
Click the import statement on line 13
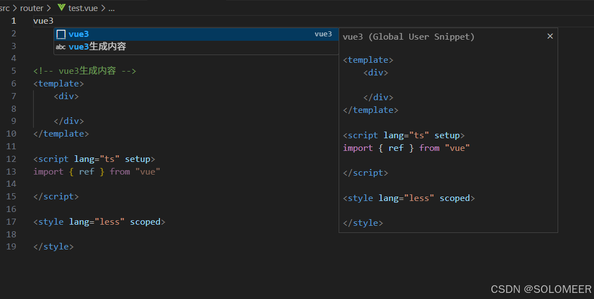[x=97, y=172]
